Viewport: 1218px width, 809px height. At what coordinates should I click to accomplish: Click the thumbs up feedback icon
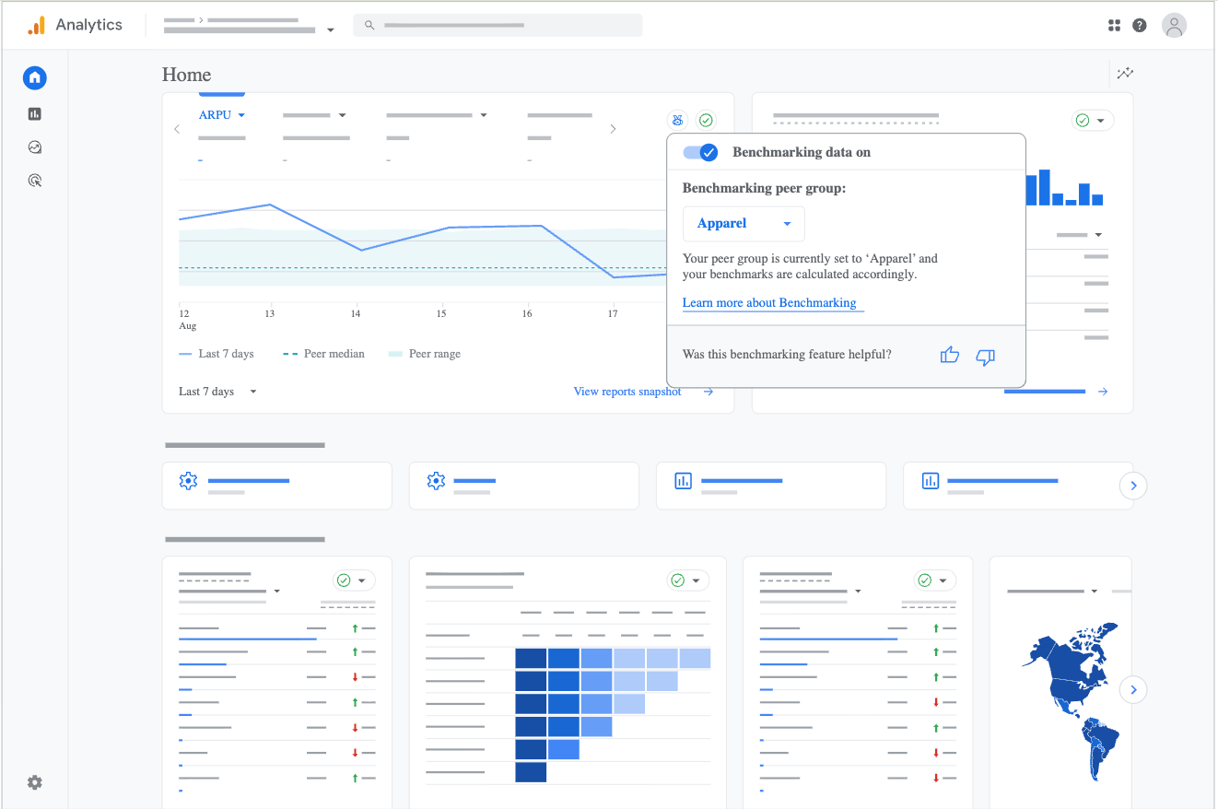[x=950, y=356]
